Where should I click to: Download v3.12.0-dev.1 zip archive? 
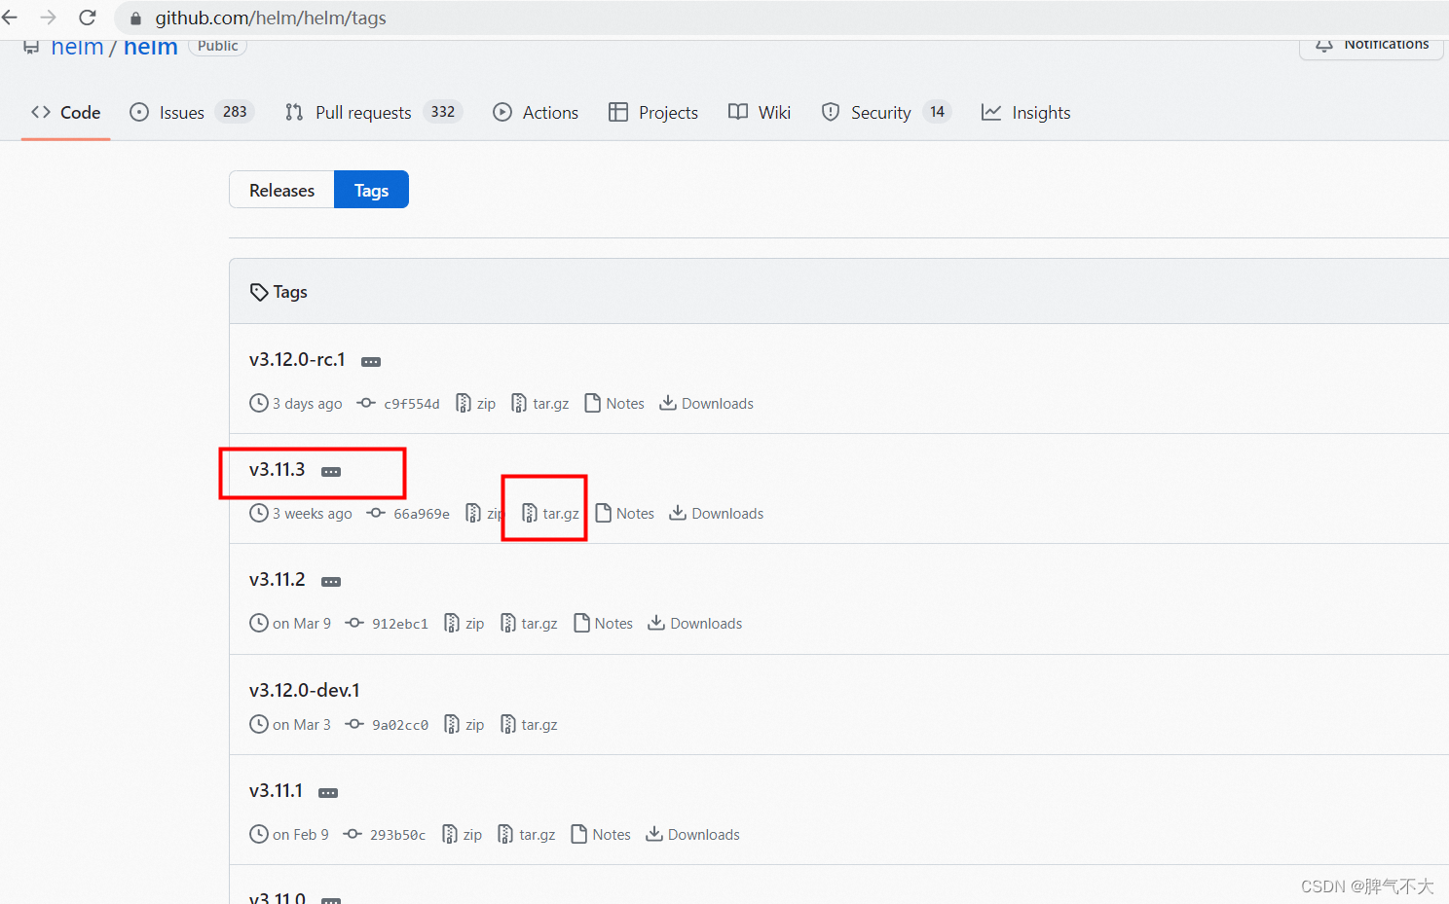click(464, 725)
